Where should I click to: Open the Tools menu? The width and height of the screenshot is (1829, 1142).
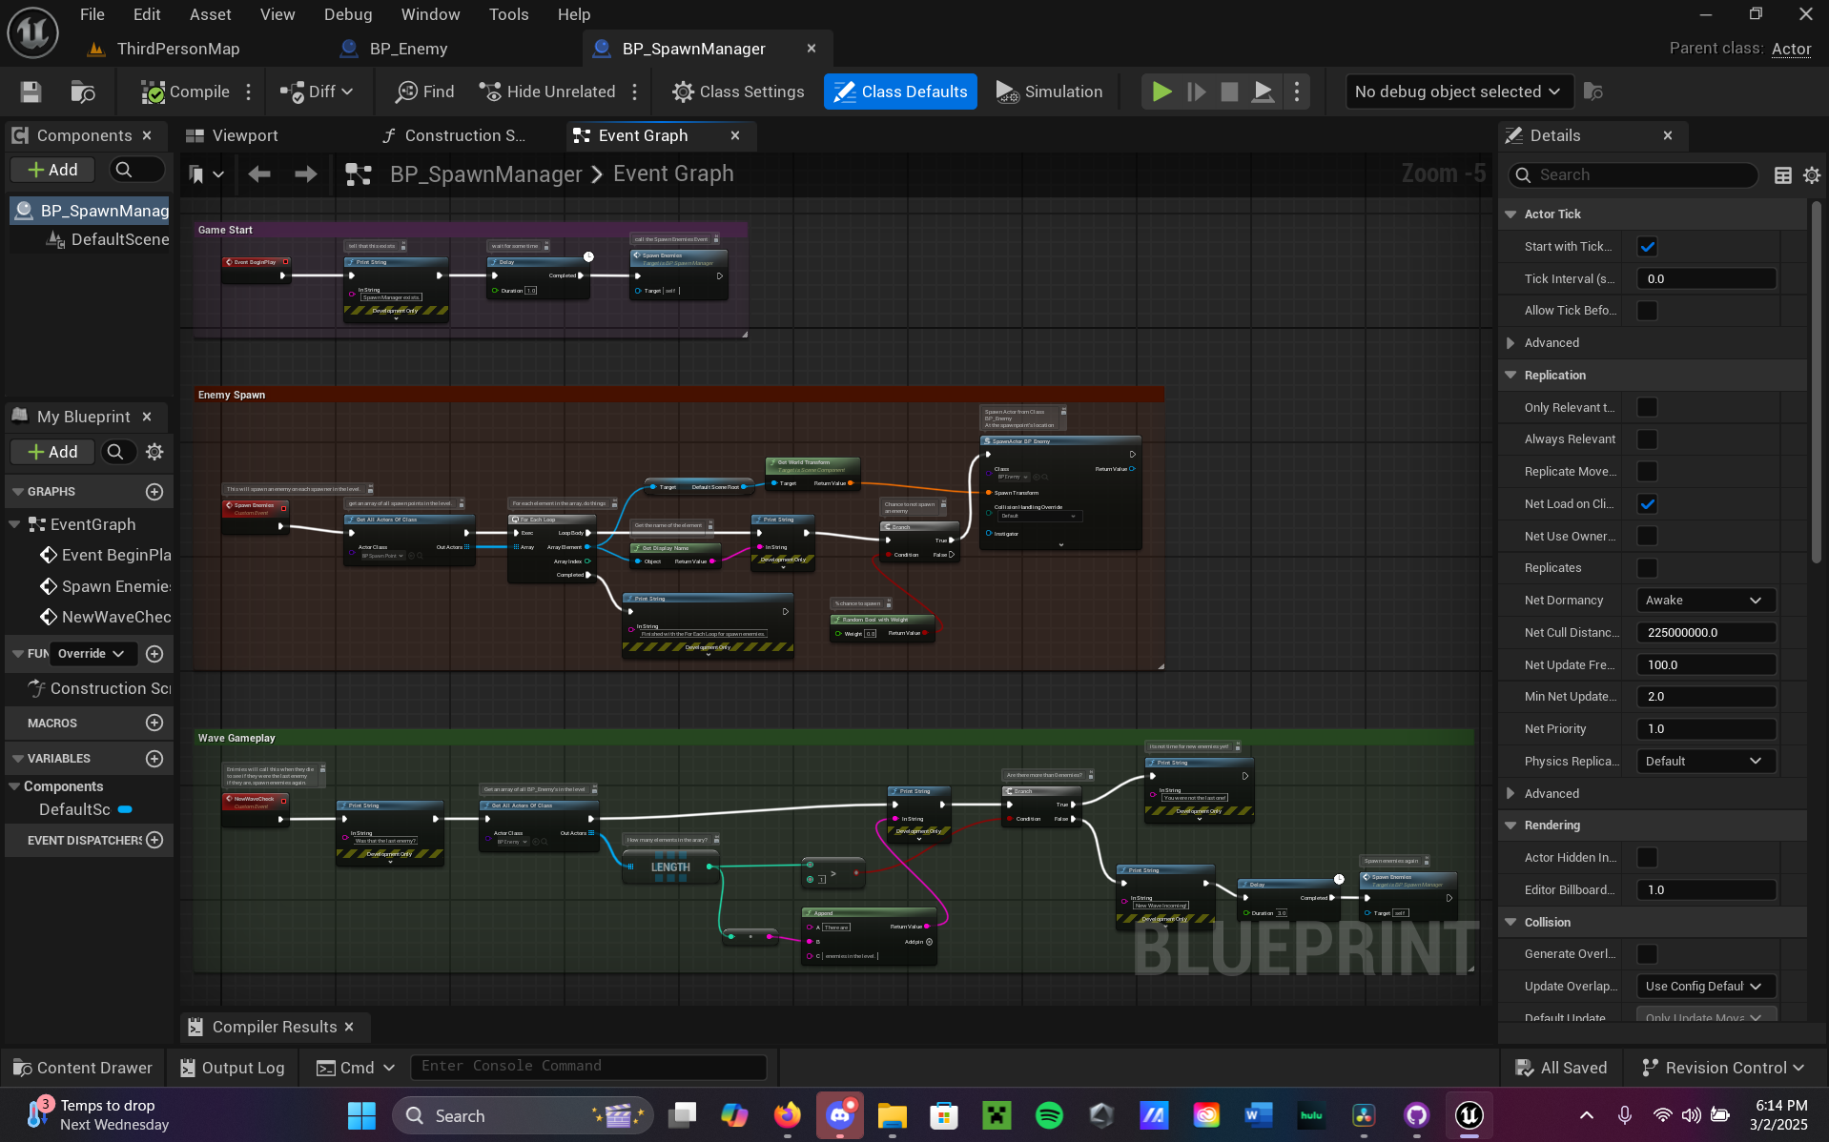(508, 14)
